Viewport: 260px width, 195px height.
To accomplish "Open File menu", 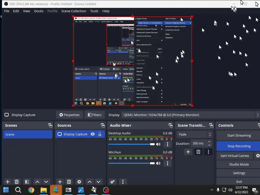I will [x=7, y=11].
